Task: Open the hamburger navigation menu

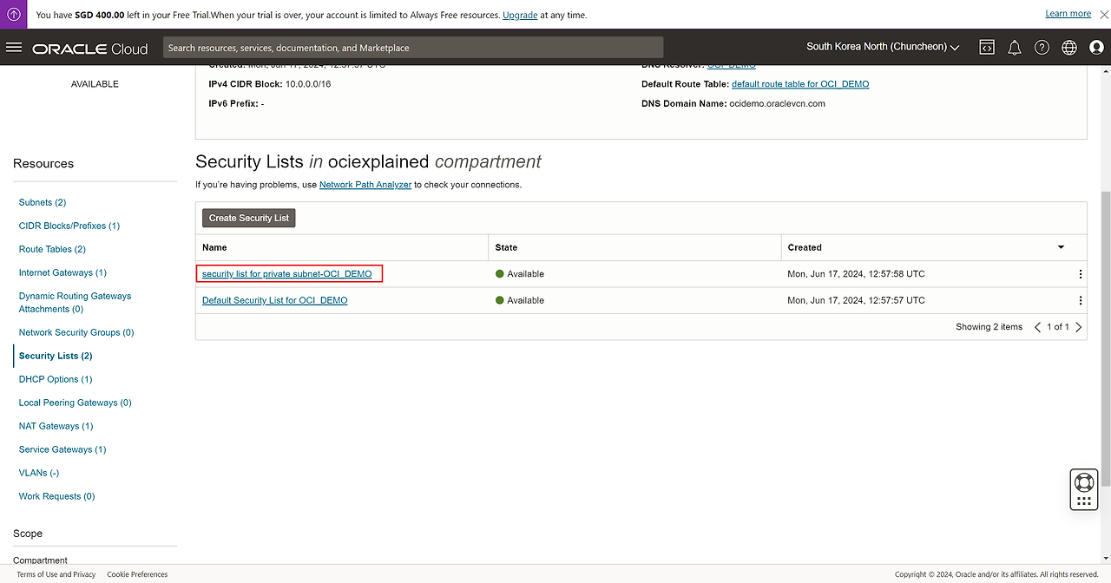Action: (14, 48)
